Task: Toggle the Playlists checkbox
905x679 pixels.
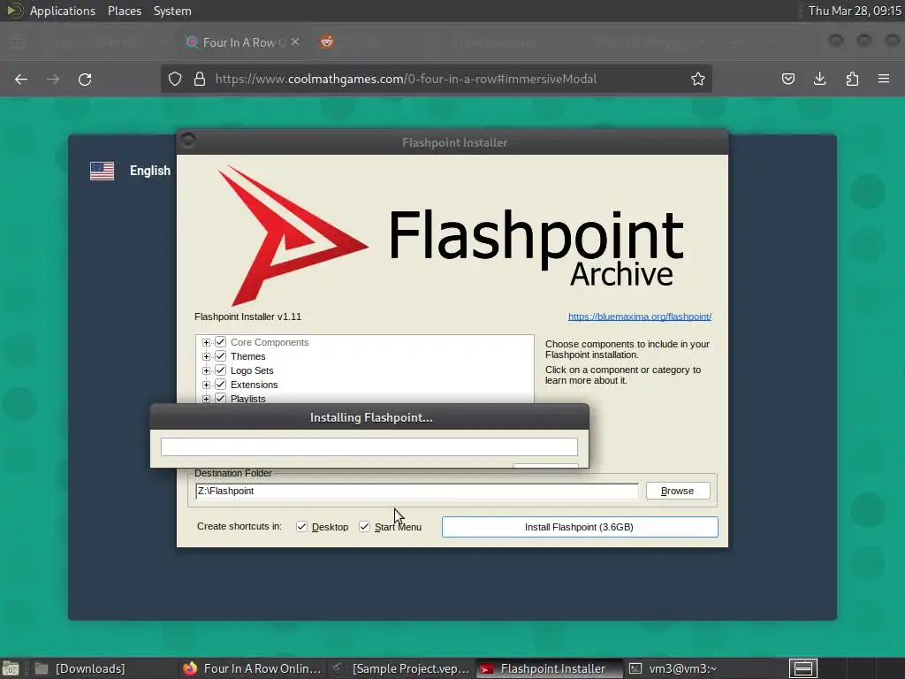Action: (220, 399)
